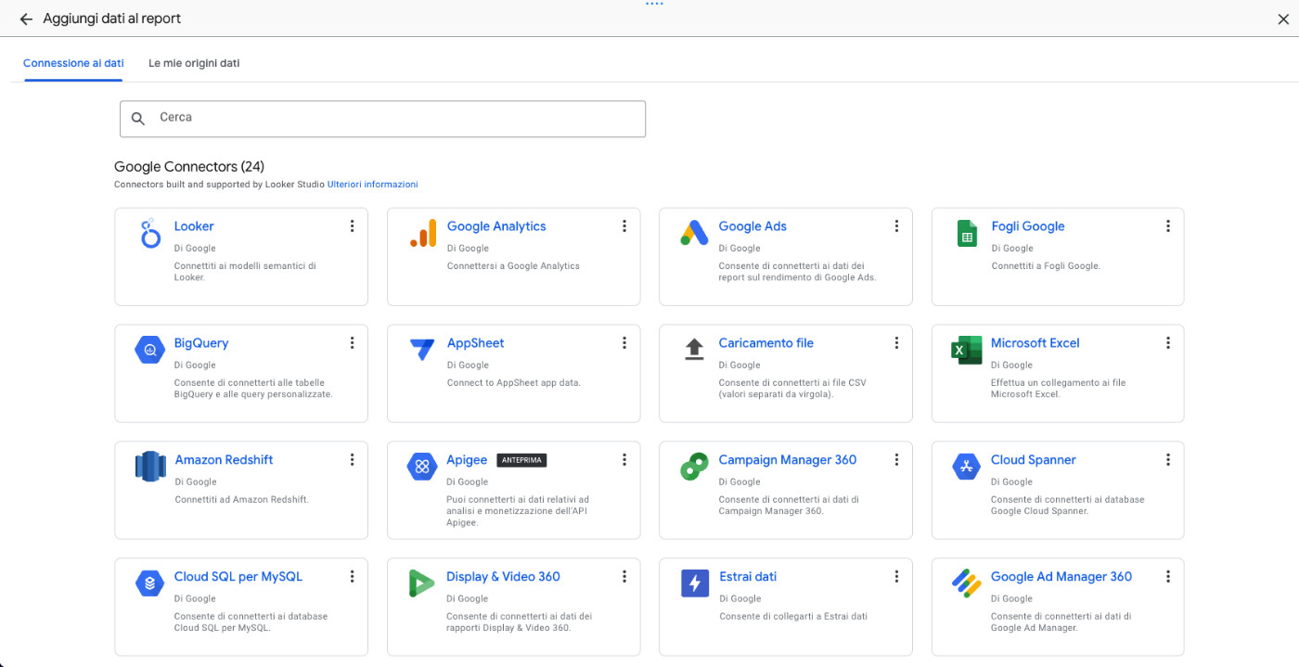Pick the Cloud SQL per MySQL title
This screenshot has width=1299, height=667.
pos(238,577)
